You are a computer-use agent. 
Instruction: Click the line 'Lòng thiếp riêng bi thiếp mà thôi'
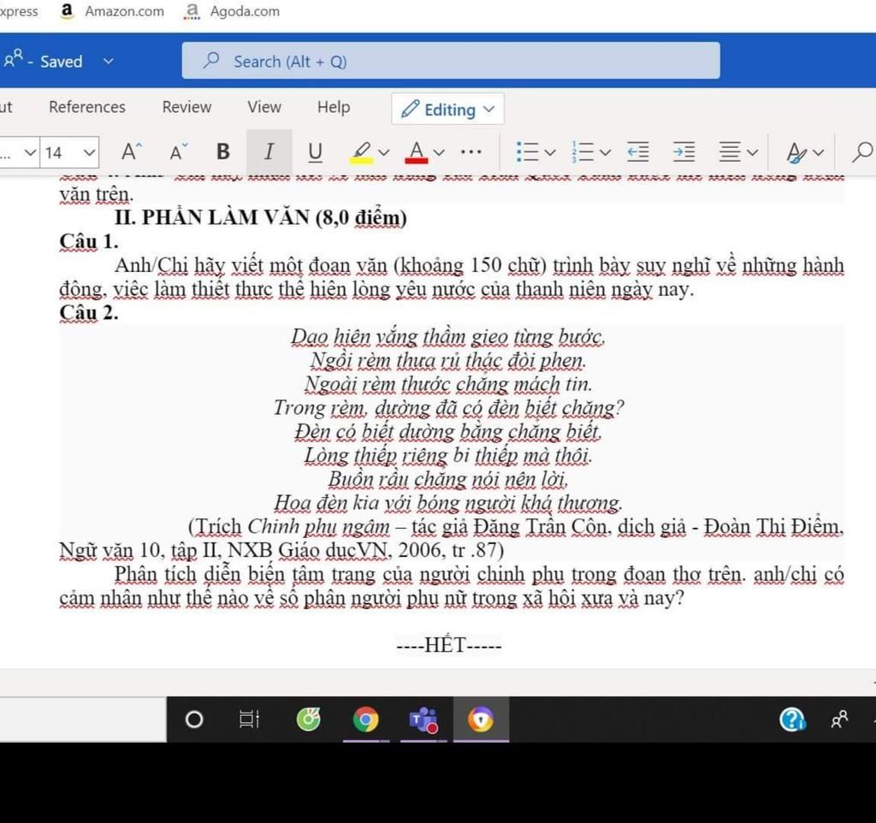coord(448,455)
